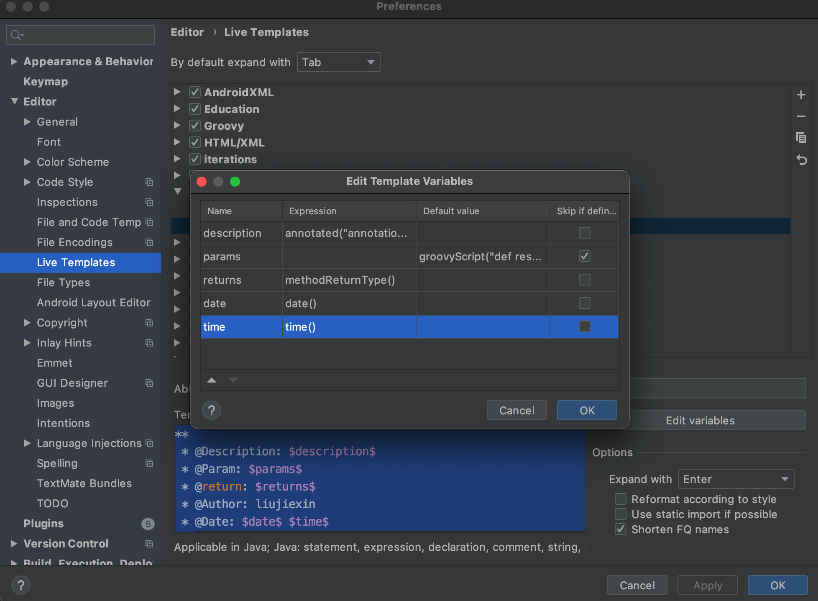
Task: Click Apply in Preferences
Action: [707, 585]
